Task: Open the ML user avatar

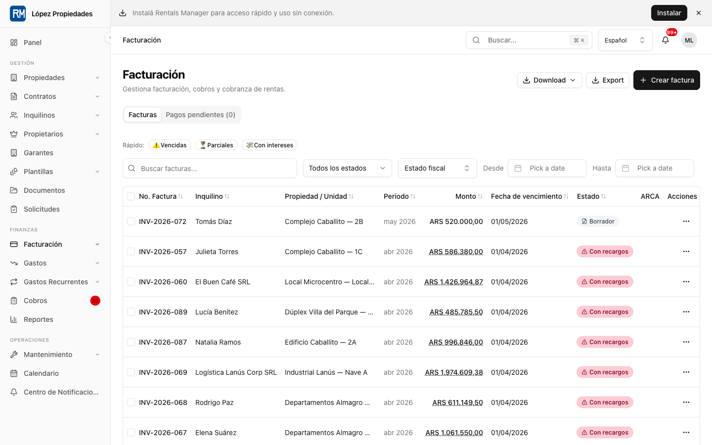Action: tap(689, 40)
